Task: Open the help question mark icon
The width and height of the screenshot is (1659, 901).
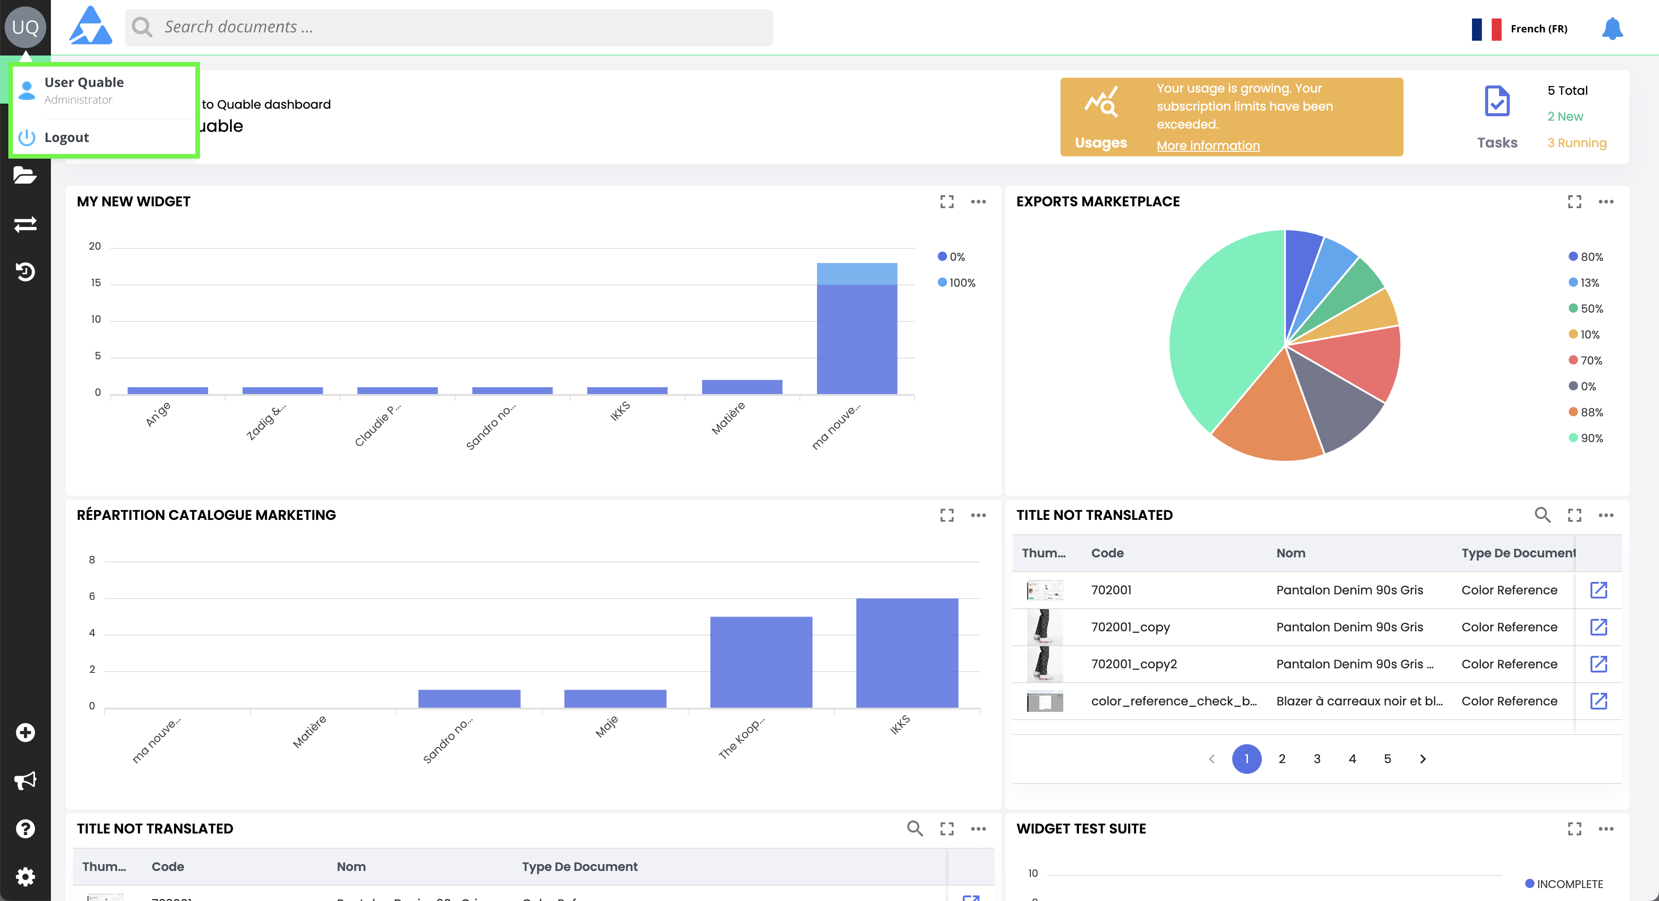Action: coord(25,828)
